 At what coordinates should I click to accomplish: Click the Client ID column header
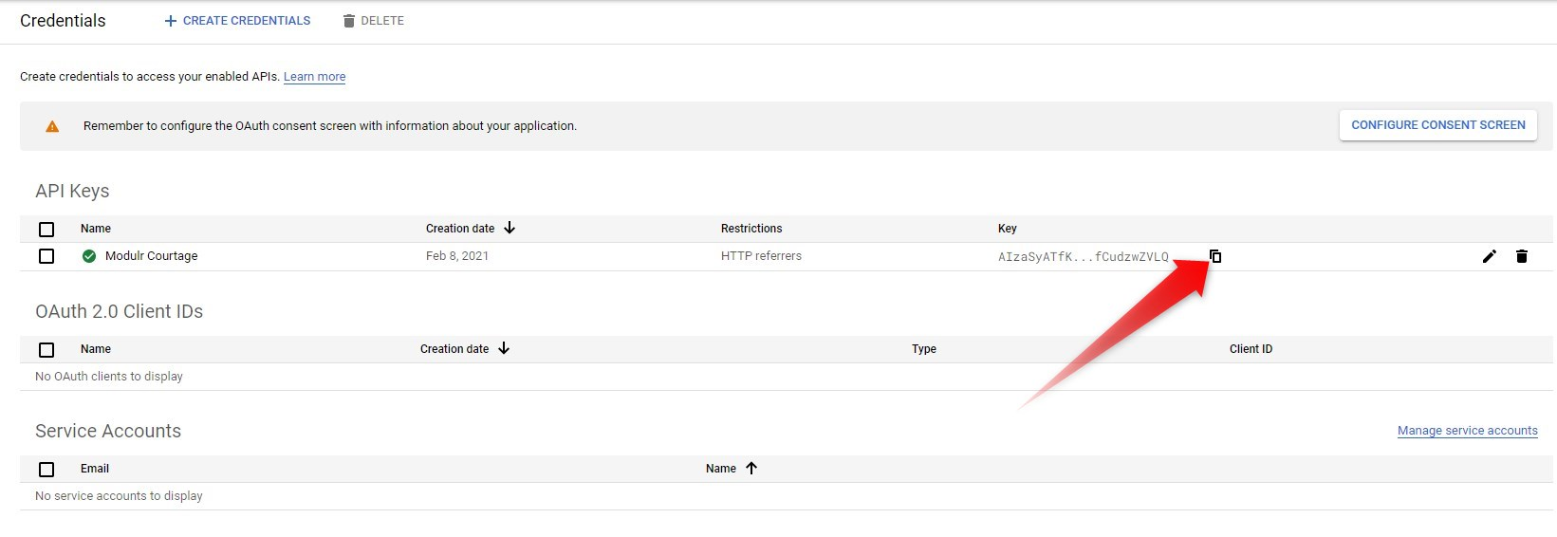1251,349
